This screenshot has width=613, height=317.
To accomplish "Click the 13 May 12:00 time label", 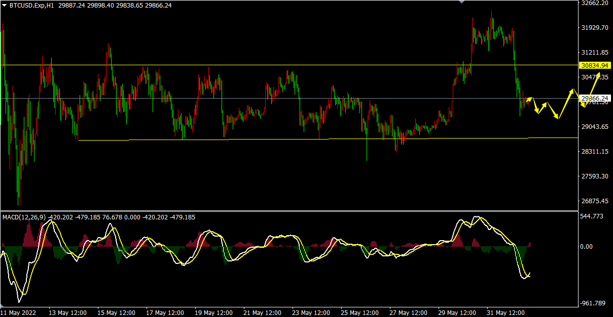I will coord(68,312).
